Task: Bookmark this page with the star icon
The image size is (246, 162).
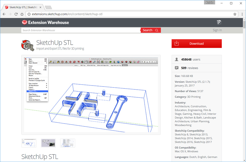Action: click(x=235, y=14)
